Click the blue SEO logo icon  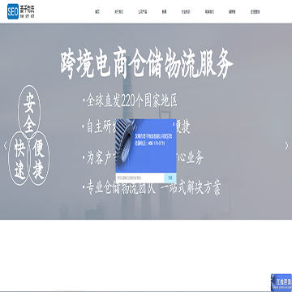coord(13,11)
